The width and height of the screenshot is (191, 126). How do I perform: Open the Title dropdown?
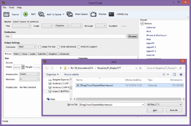pos(22,26)
